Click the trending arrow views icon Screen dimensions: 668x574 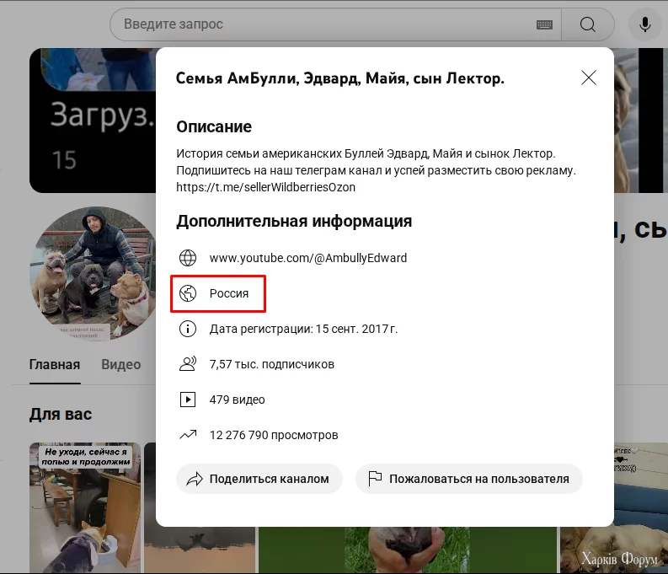(x=188, y=435)
